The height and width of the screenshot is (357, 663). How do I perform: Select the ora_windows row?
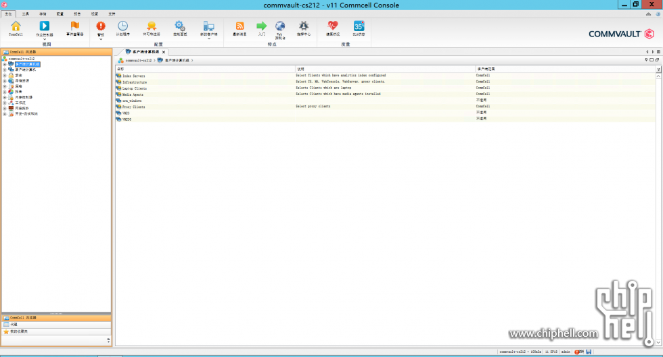click(x=385, y=101)
